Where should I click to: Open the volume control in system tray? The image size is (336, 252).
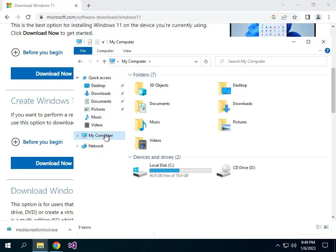coord(294,245)
